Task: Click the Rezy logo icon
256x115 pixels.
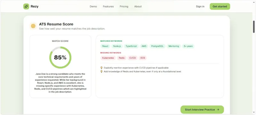Action: point(26,6)
